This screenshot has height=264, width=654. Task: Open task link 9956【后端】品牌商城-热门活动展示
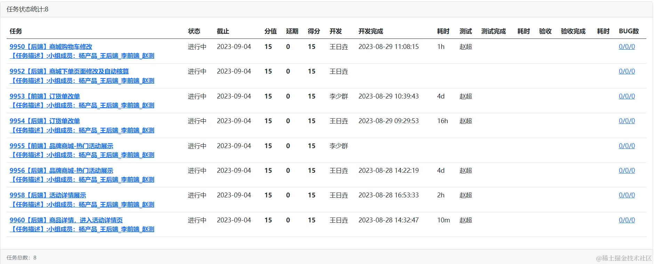pyautogui.click(x=61, y=170)
